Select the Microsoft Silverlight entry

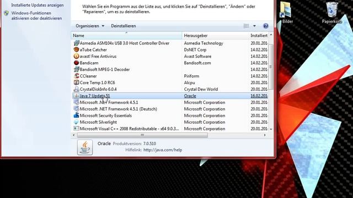coord(170,122)
